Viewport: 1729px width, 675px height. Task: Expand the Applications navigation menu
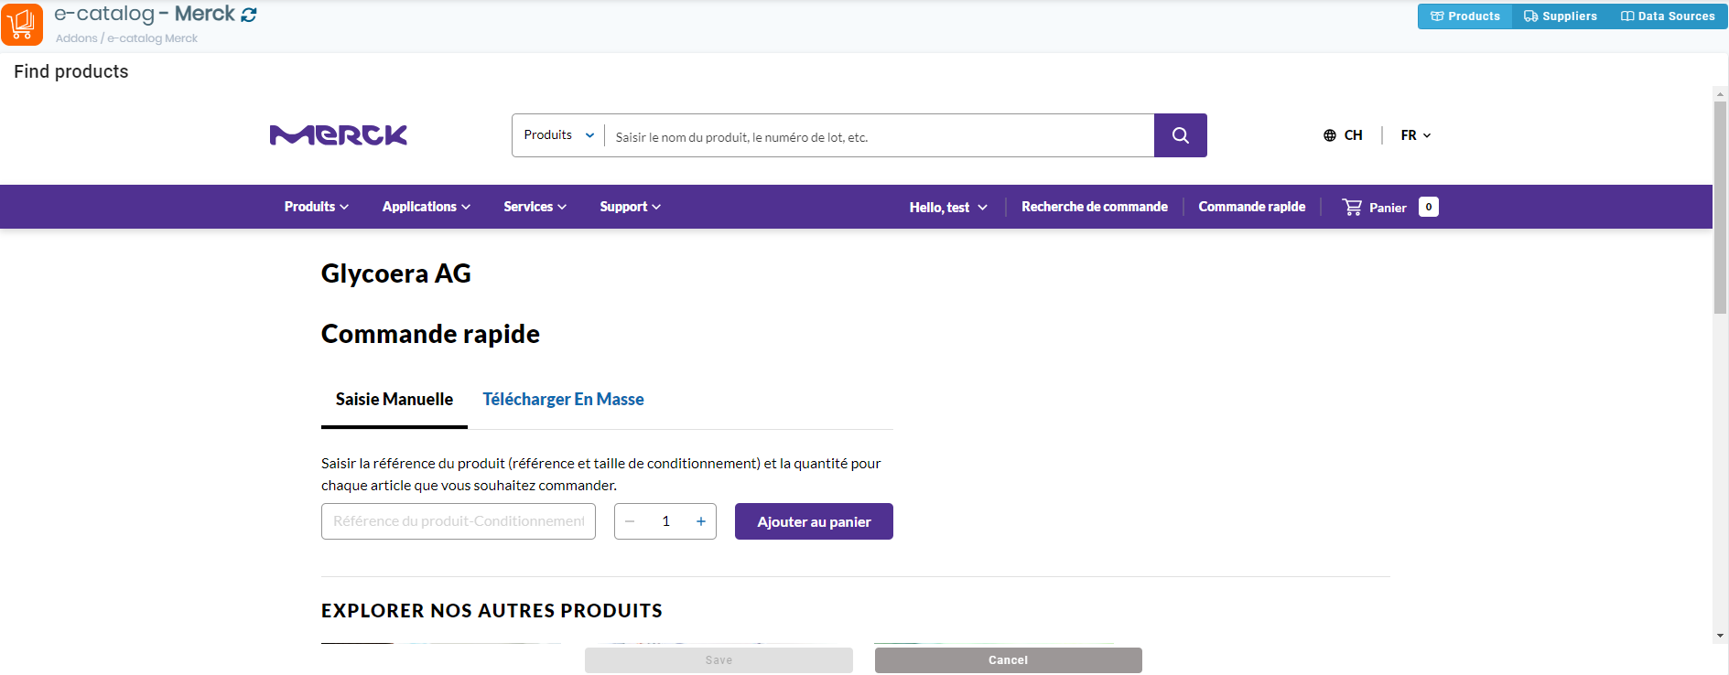[427, 207]
